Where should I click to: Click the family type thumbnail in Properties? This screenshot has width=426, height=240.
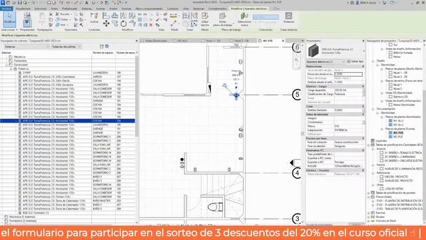[314, 51]
